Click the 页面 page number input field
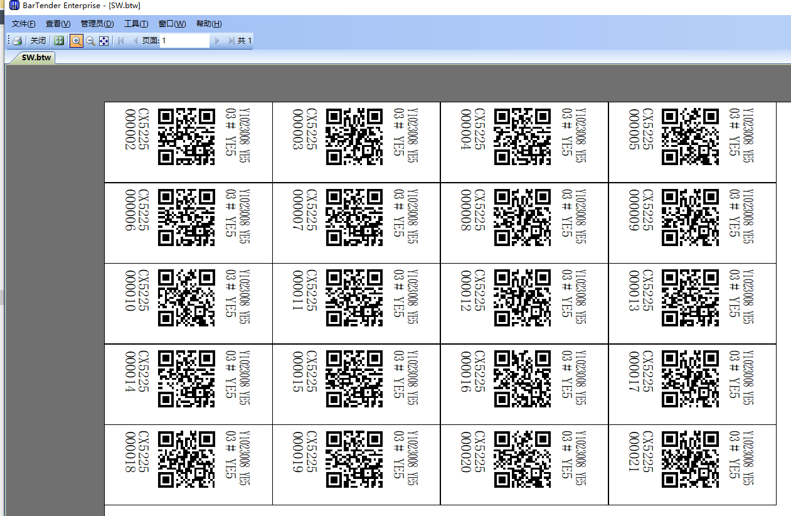 coord(184,41)
